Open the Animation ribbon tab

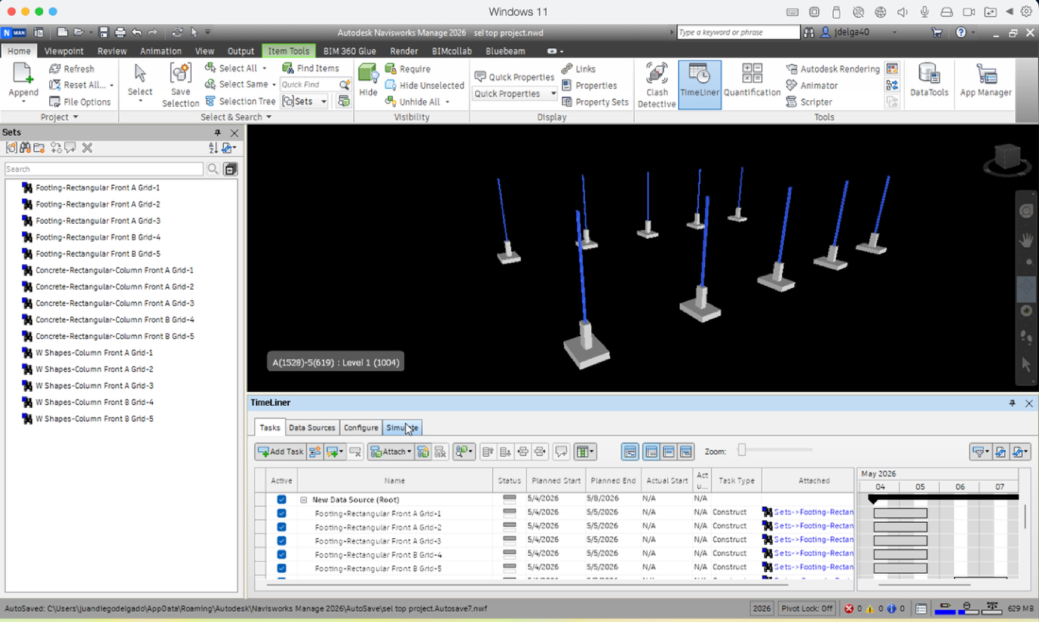click(x=160, y=51)
